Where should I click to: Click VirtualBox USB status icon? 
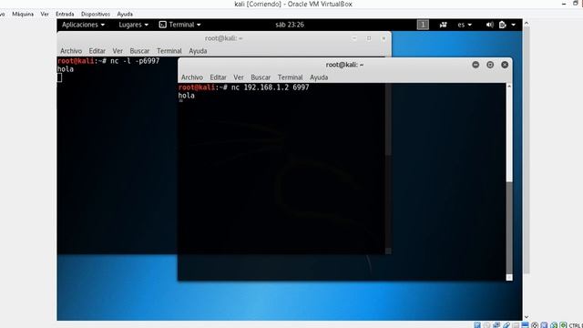click(506, 325)
